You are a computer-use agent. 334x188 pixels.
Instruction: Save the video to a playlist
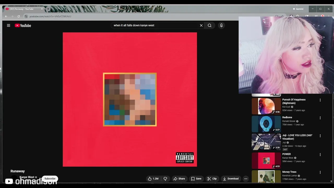coord(196,179)
